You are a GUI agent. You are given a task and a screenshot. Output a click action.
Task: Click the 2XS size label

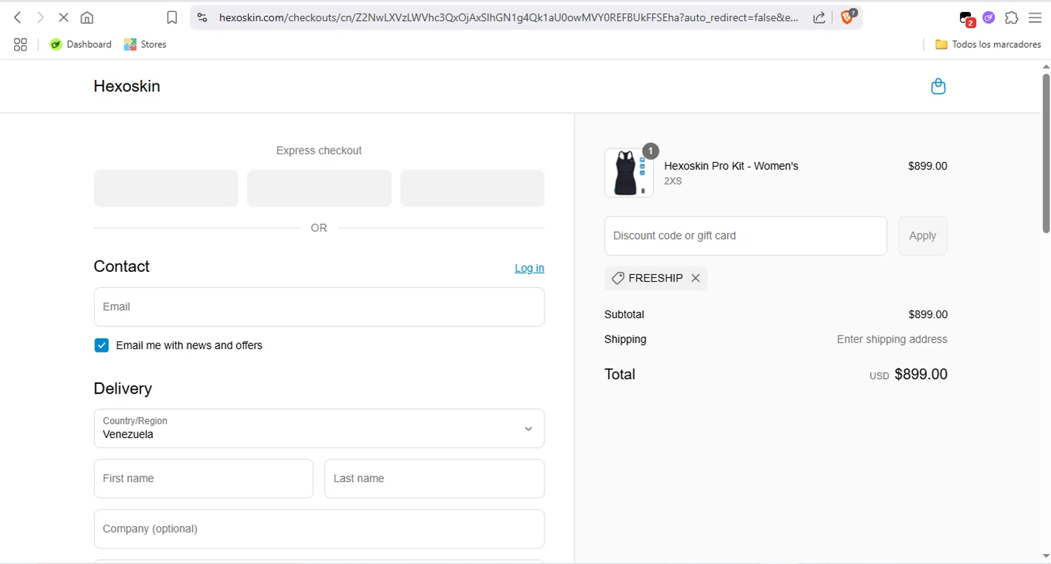673,181
